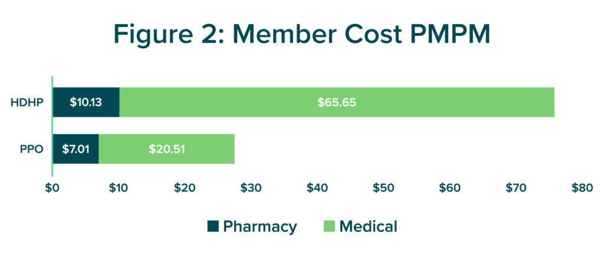Select the PPO axis category label
This screenshot has width=604, height=254.
click(32, 149)
